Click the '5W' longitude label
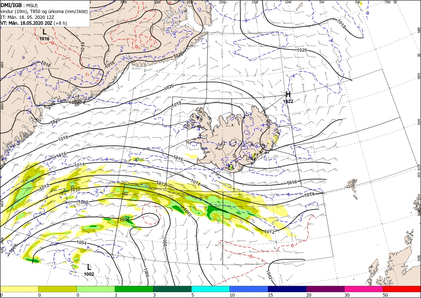This screenshot has height=298, width=421. pyautogui.click(x=322, y=2)
